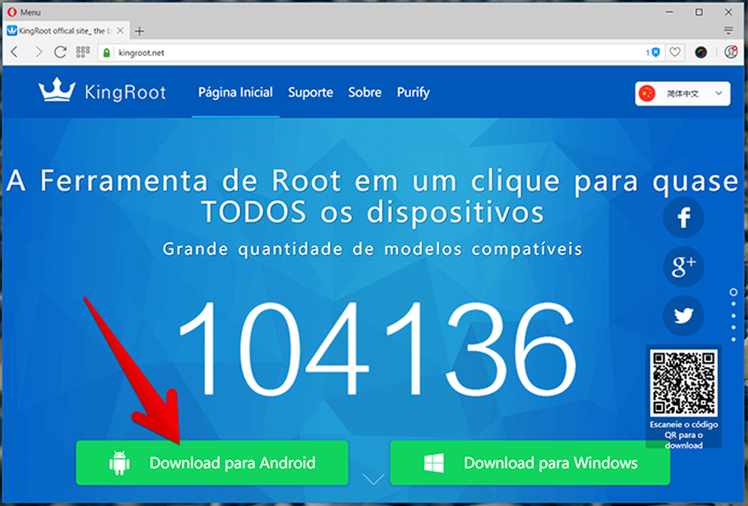The width and height of the screenshot is (748, 506).
Task: Share on Google Plus icon
Action: (x=684, y=267)
